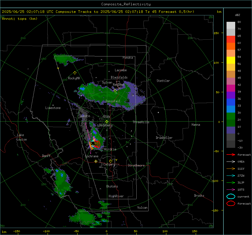Viewport: 252px width, 235px height.
Task: Click the magenta 18TS arrow icon
Action: [231, 190]
